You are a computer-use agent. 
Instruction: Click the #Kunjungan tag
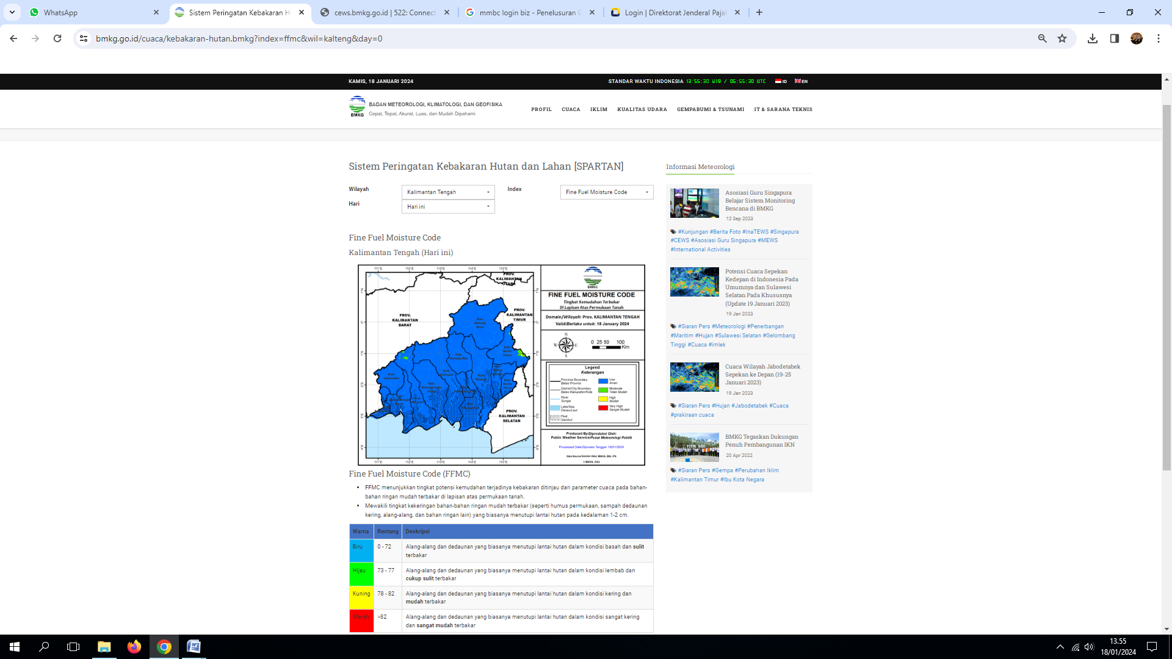pyautogui.click(x=693, y=232)
